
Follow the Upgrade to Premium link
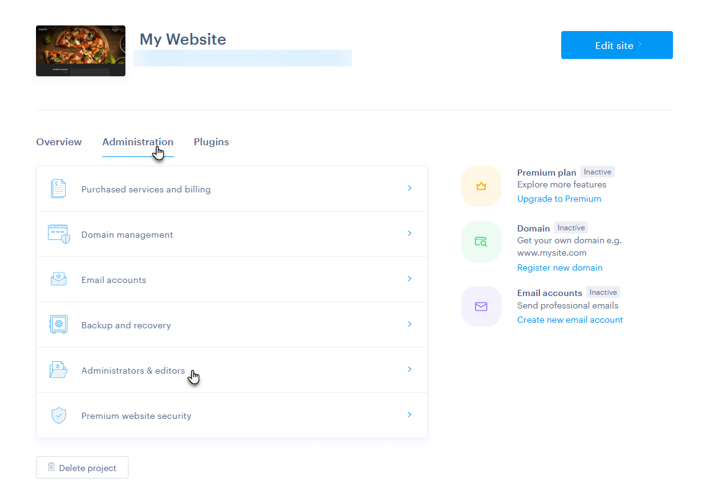pos(559,199)
